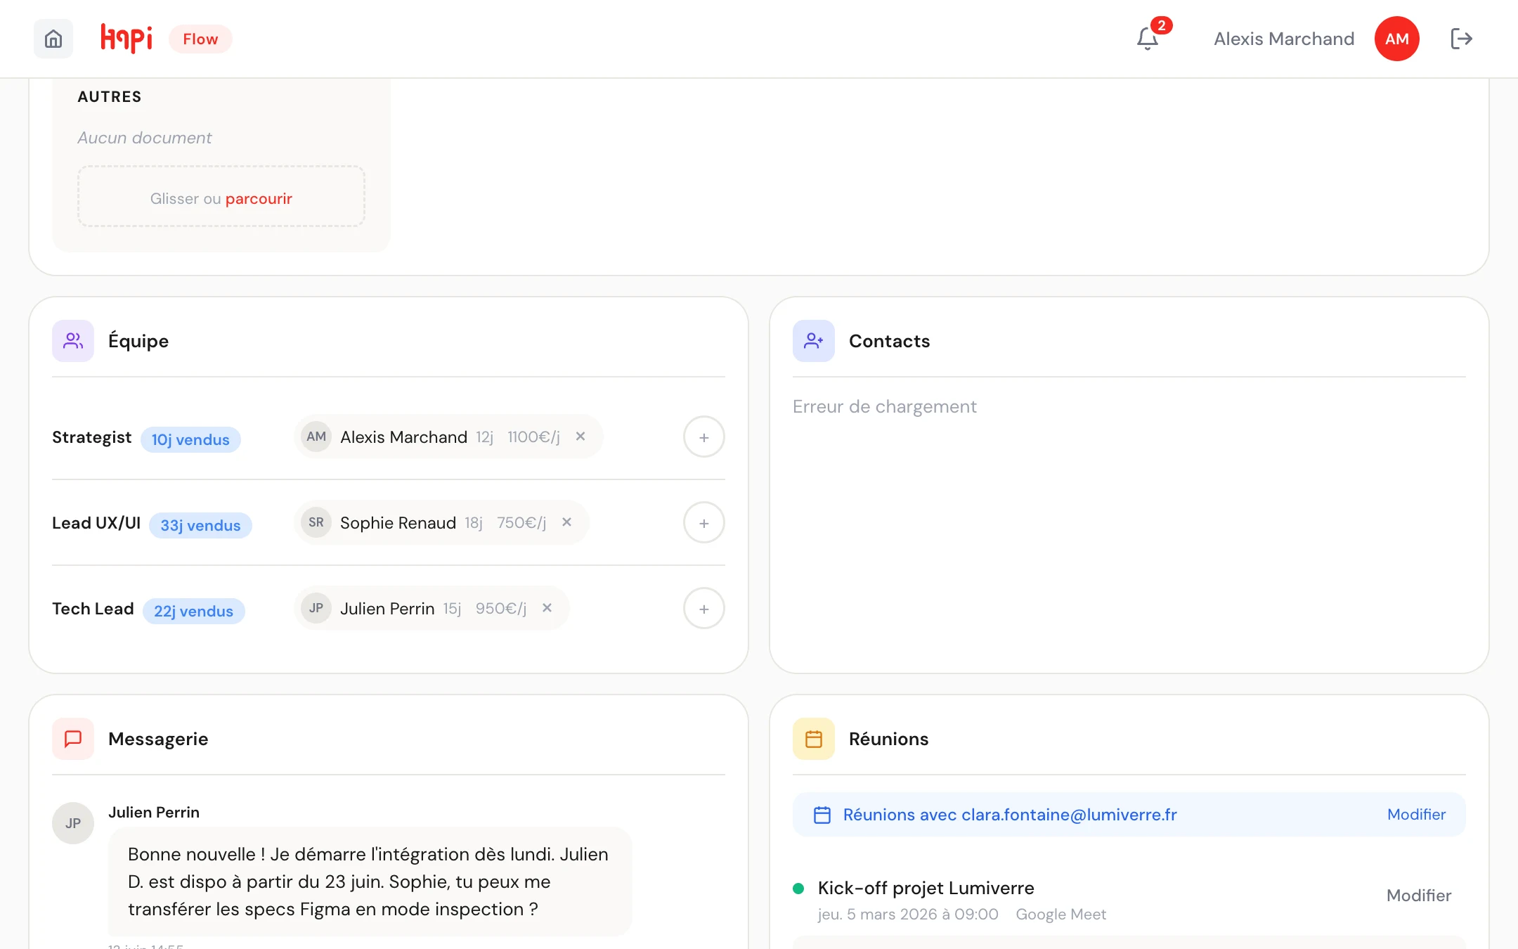Modify the clara.fontaine meetings link
Viewport: 1518px width, 949px height.
[1416, 814]
